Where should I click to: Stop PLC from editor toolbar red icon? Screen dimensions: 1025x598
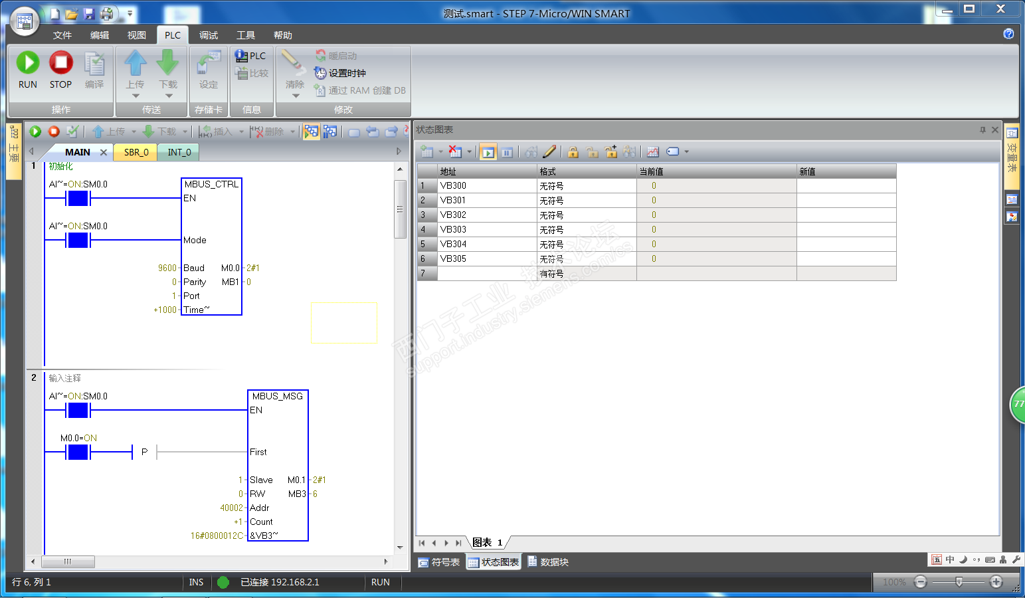[54, 132]
